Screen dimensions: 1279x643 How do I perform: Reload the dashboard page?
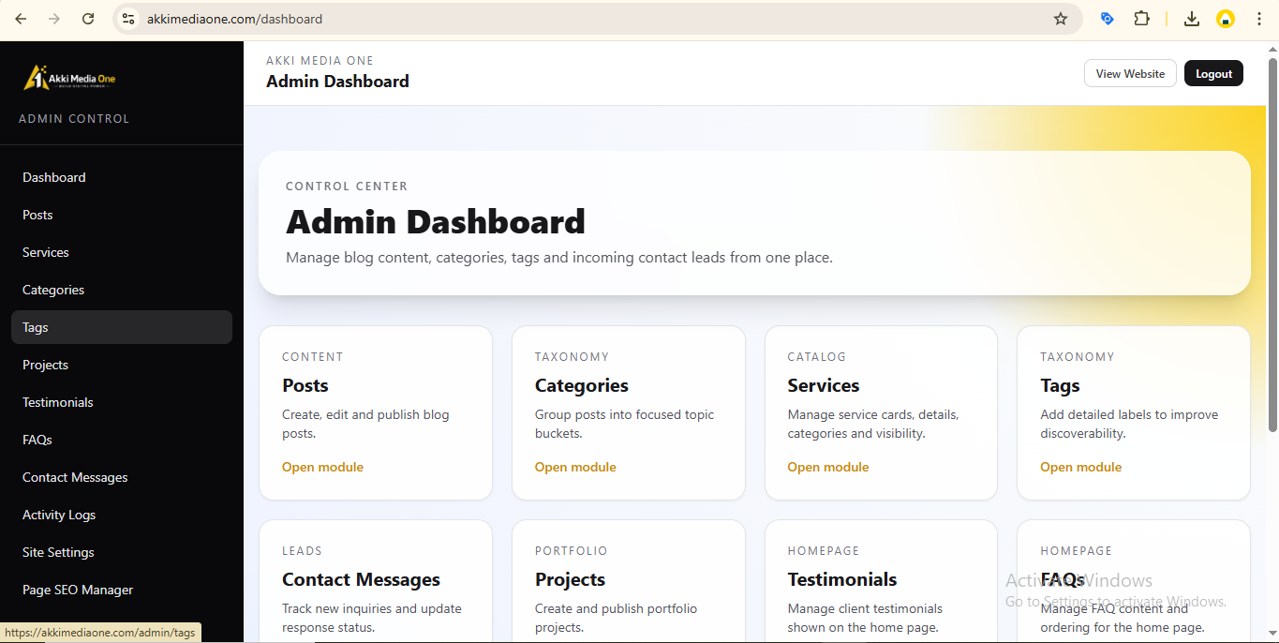(x=89, y=18)
